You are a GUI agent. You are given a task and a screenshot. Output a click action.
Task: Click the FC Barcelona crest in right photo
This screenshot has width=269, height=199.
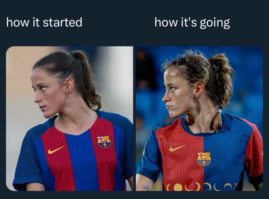204,159
